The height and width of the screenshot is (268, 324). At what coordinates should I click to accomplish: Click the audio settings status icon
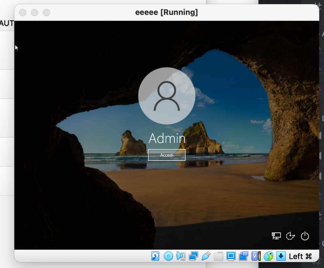pos(181,256)
